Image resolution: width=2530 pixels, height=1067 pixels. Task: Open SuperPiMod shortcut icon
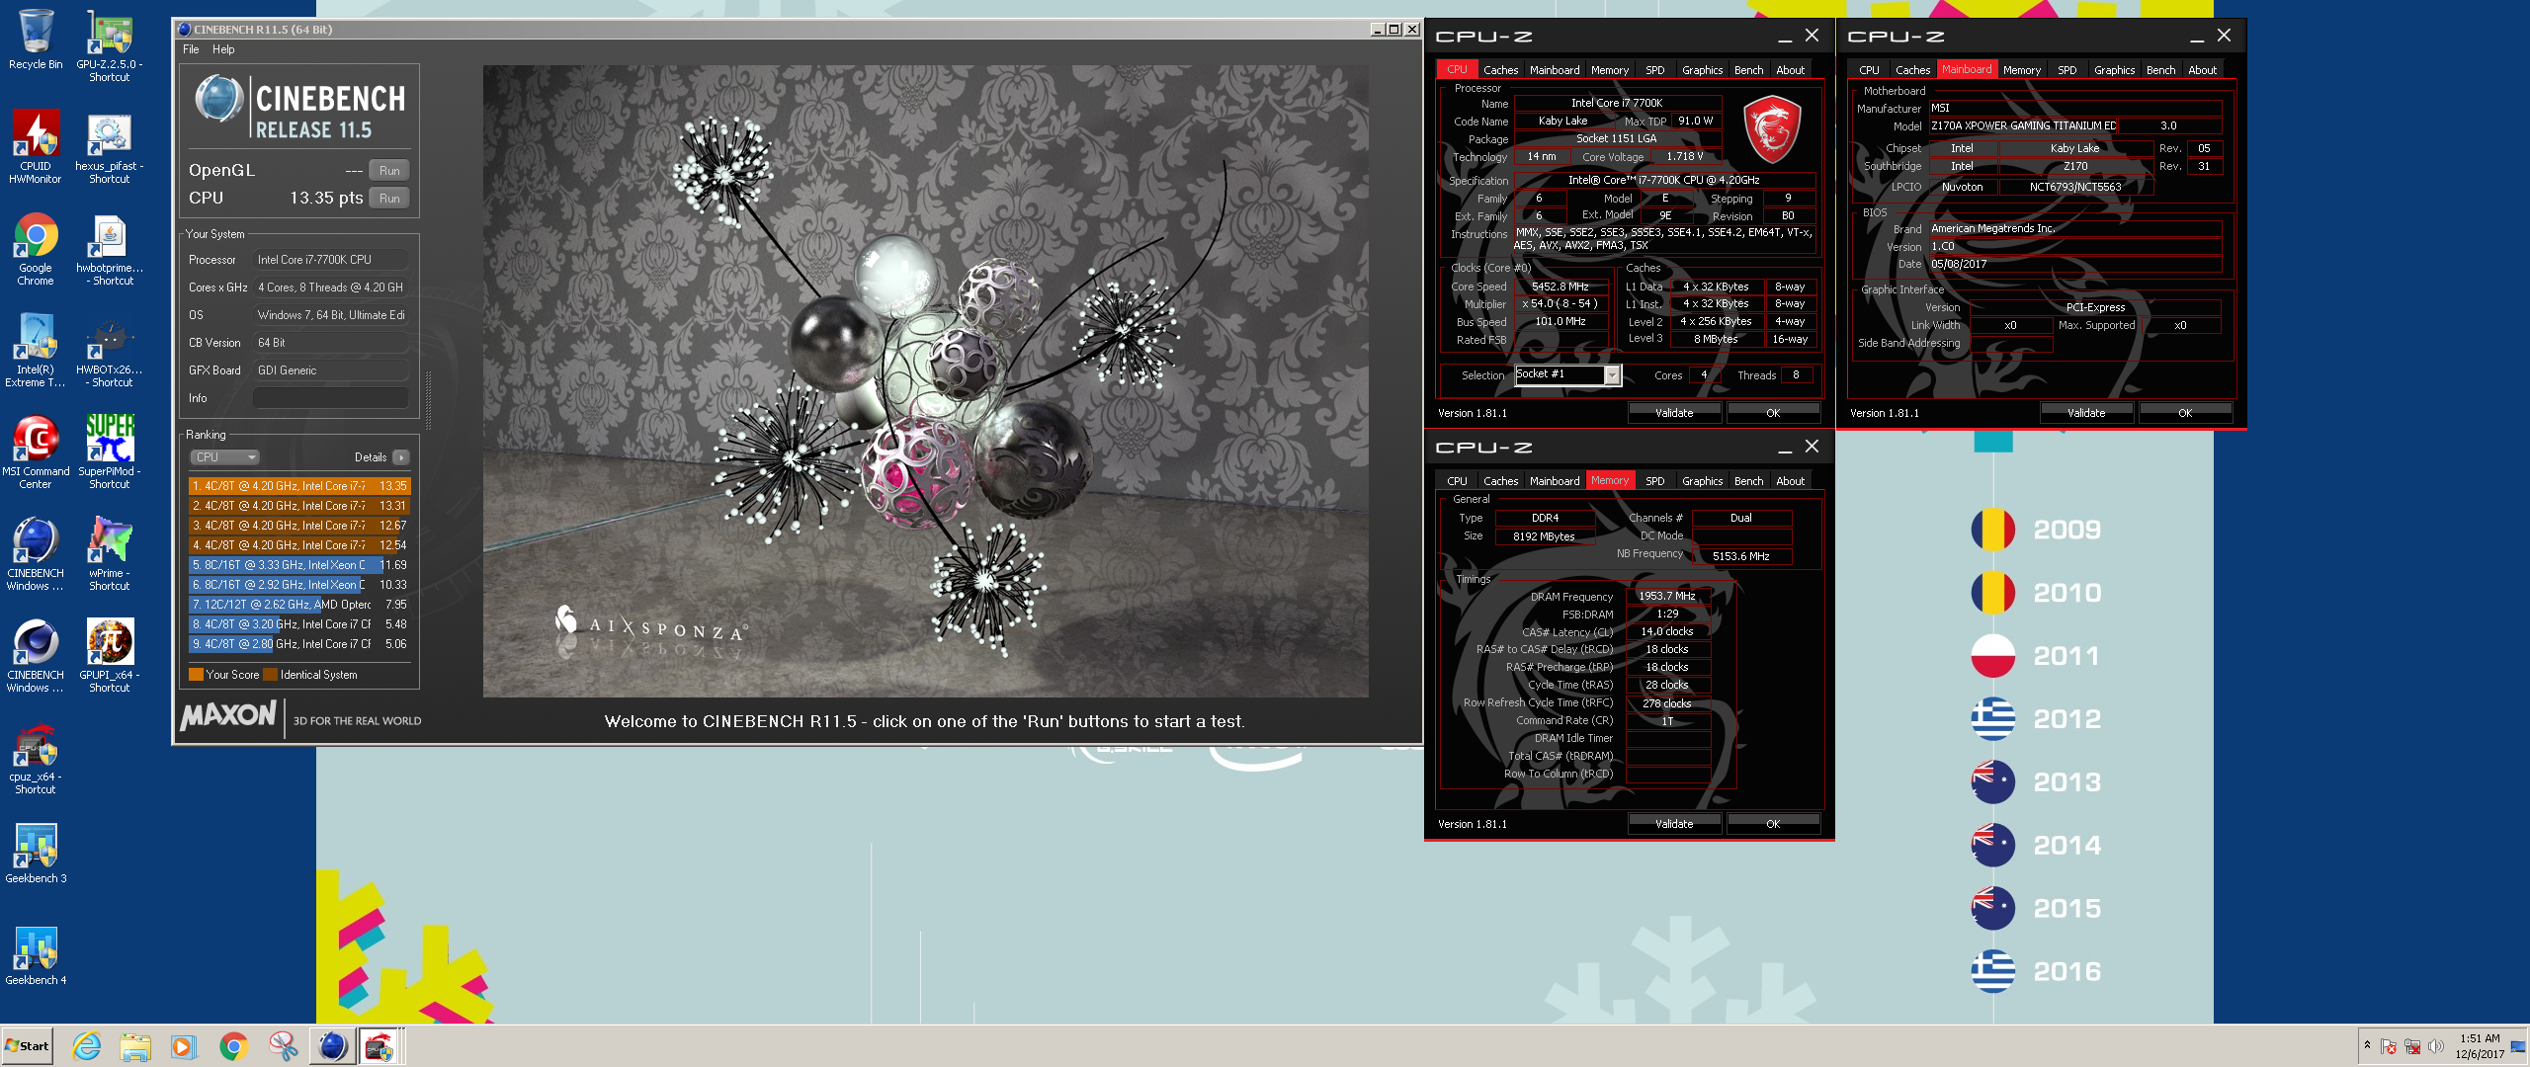109,452
